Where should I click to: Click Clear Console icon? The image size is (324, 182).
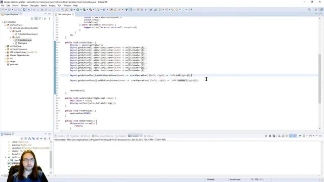point(279,136)
